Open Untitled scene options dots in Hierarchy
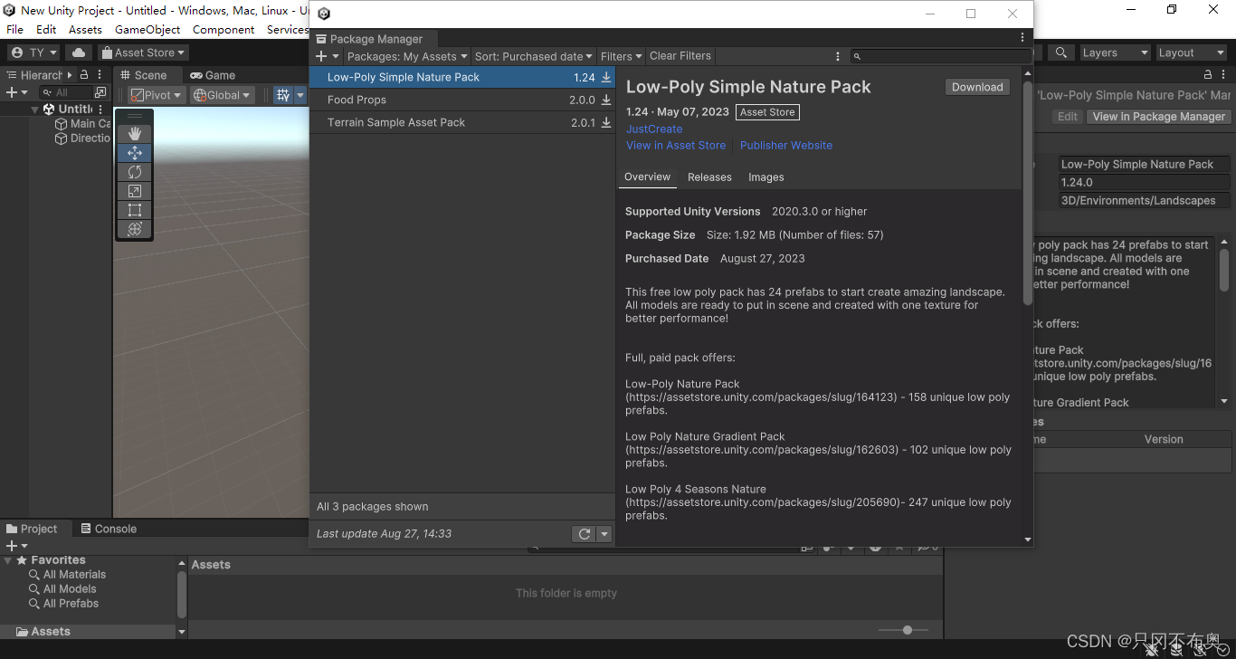The image size is (1236, 659). pos(101,109)
